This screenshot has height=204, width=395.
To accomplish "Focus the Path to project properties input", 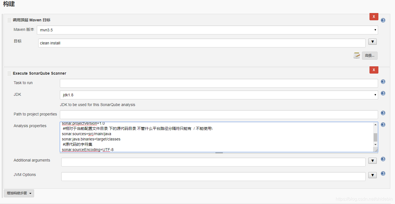I will (219, 115).
